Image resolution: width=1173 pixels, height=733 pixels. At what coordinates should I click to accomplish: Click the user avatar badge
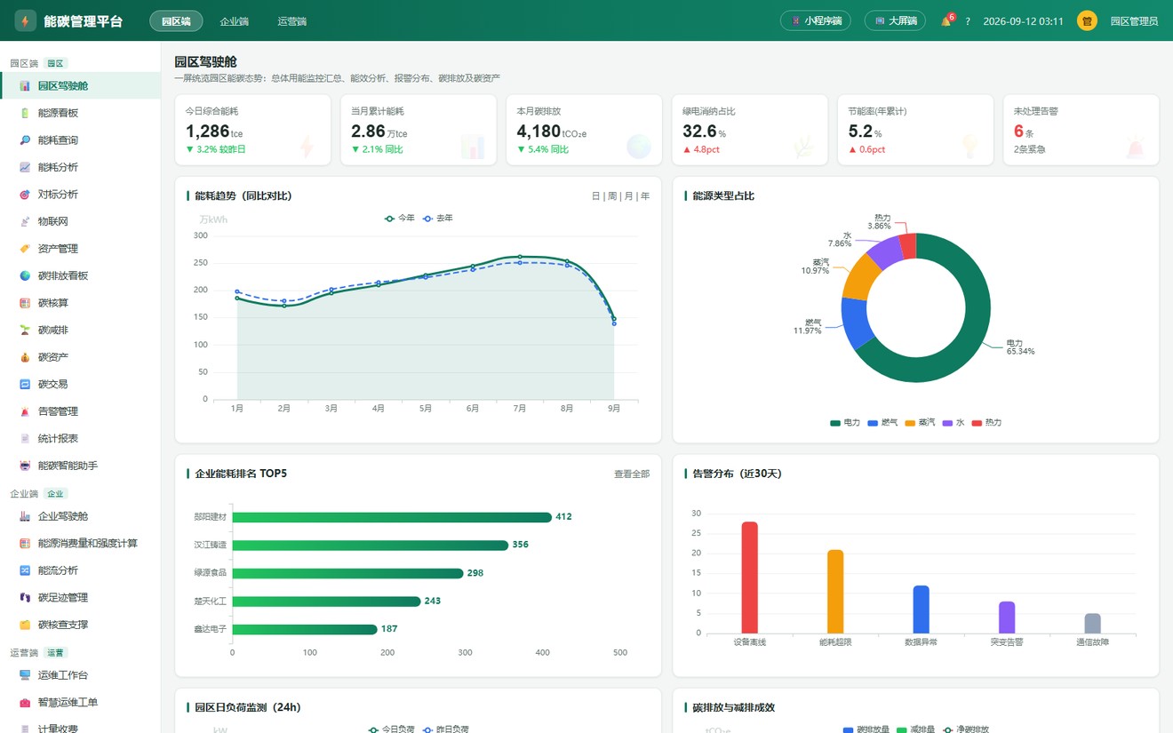pos(1087,20)
